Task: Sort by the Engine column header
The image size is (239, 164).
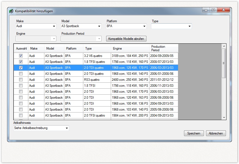Action: 130,49
